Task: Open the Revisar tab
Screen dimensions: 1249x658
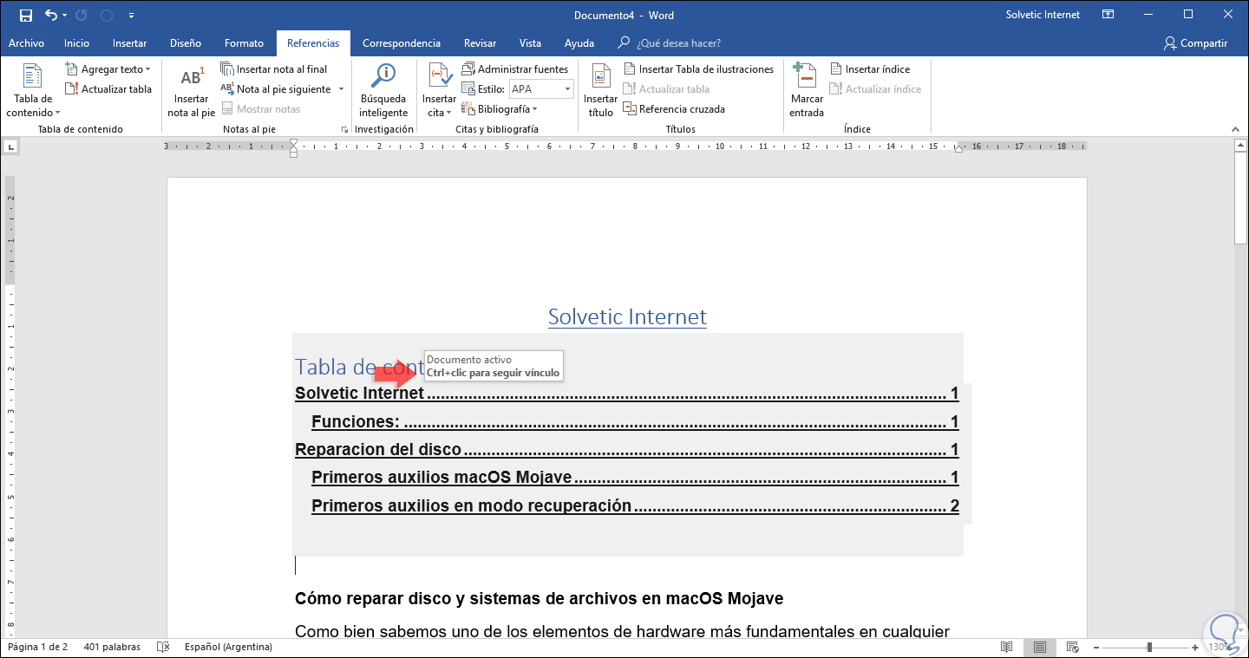Action: point(481,43)
